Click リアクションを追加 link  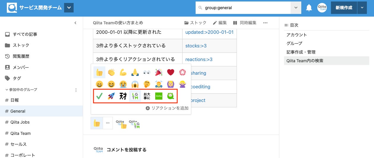point(167,108)
